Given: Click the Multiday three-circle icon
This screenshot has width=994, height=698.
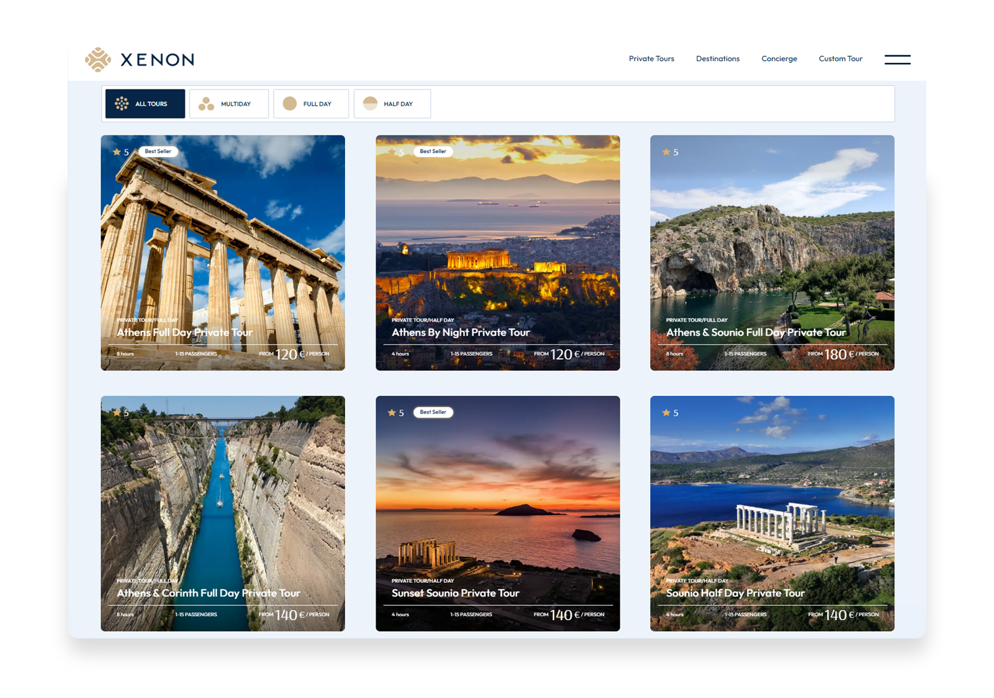Looking at the screenshot, I should tap(206, 104).
